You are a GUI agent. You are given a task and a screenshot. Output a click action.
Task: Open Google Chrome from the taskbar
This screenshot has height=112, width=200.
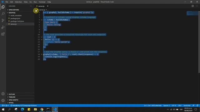tap(42, 109)
